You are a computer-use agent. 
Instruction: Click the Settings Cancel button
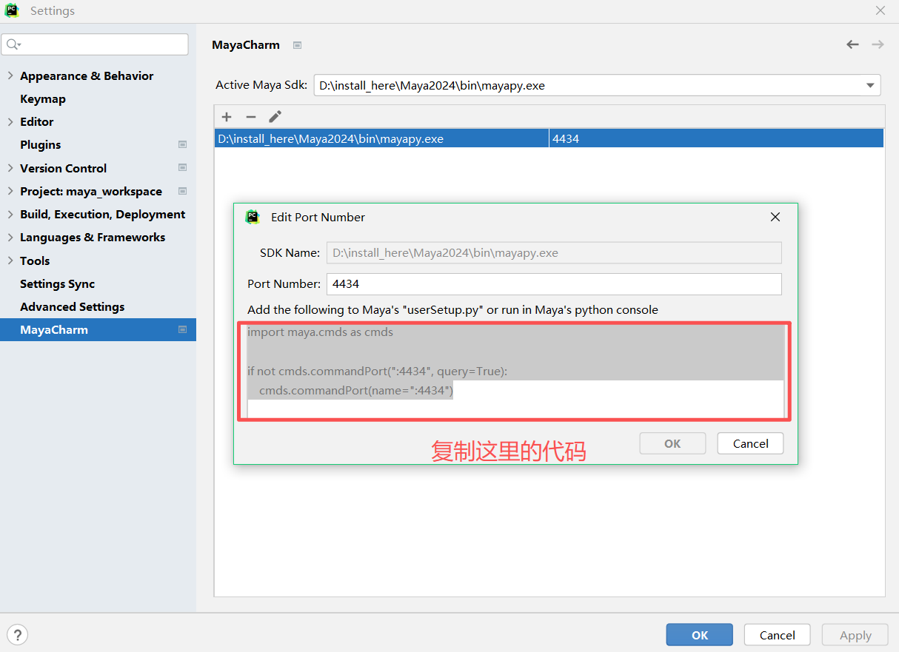778,635
